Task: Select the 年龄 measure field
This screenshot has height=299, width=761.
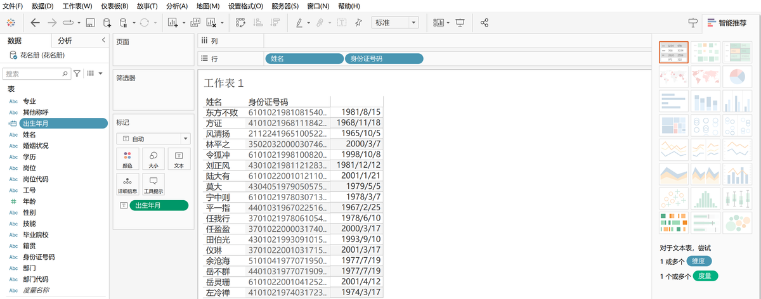Action: click(29, 201)
